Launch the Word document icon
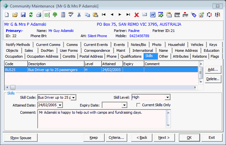 (153, 15)
